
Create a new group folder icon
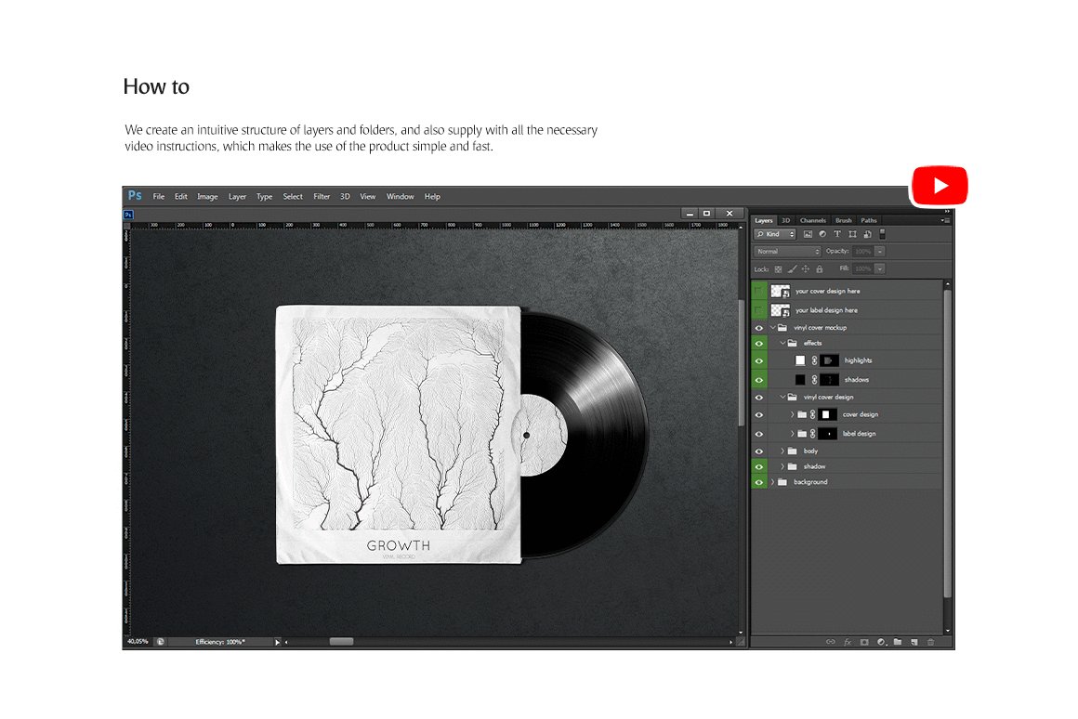pos(898,642)
